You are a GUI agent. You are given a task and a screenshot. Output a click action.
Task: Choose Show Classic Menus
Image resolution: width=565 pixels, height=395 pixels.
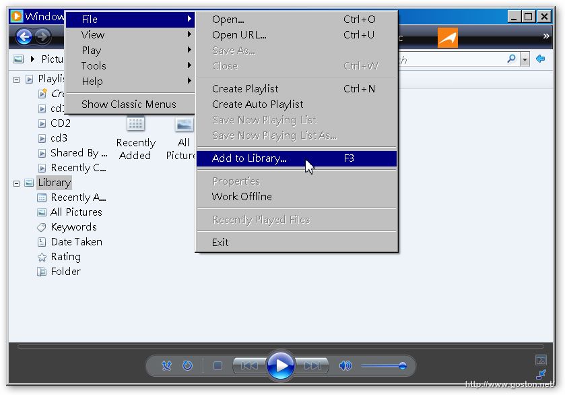[130, 104]
